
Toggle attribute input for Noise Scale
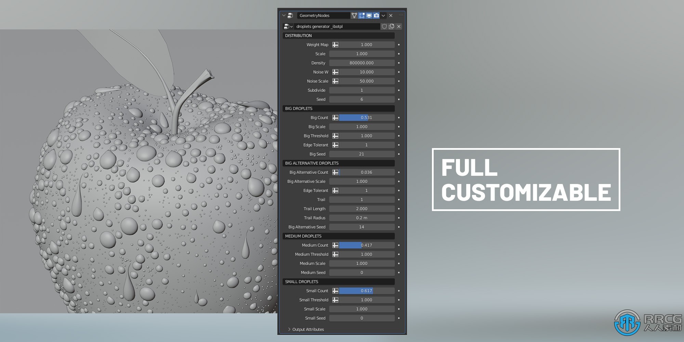(336, 81)
